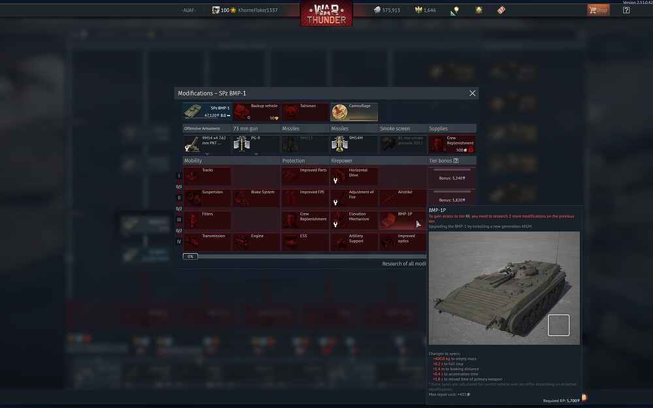Open the help question mark button

pyautogui.click(x=626, y=10)
